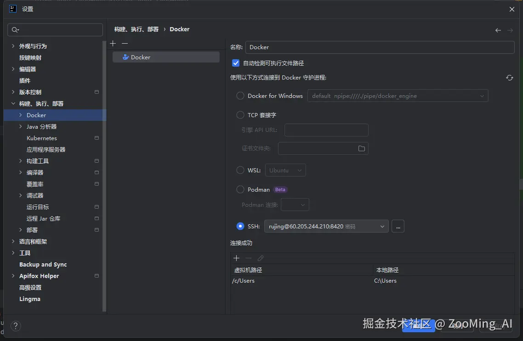Click the IntelliJ logo in title bar
The width and height of the screenshot is (523, 341).
[x=13, y=9]
